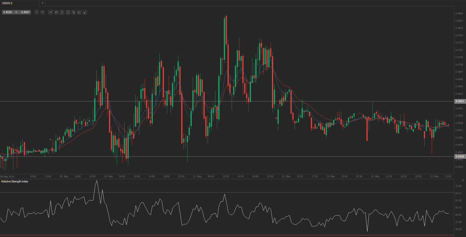466x237 pixels.
Task: Click the RSI 49.04 scale value
Action: [x=458, y=215]
